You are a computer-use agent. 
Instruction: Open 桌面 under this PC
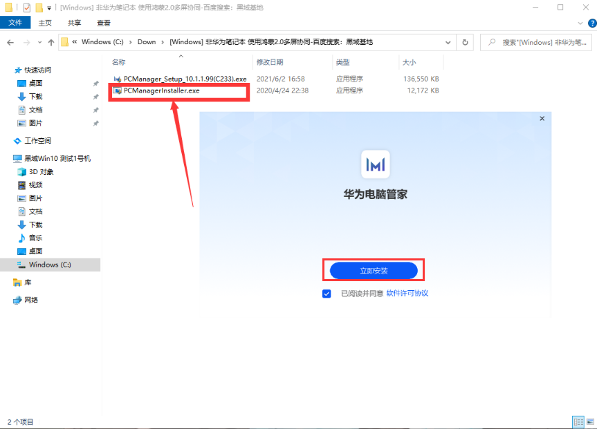tap(35, 251)
